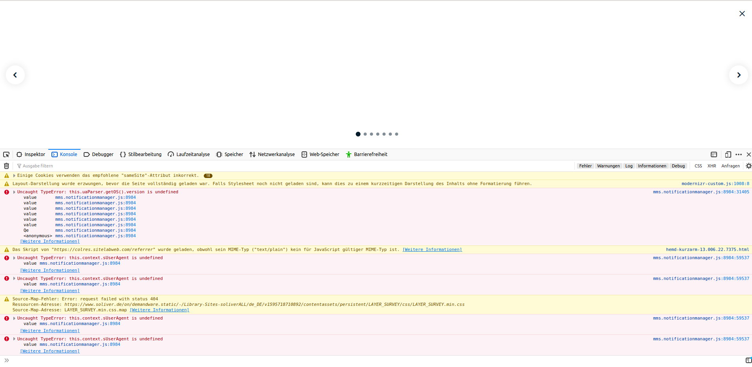This screenshot has height=367, width=752.
Task: Close the developer tools panel
Action: coord(748,154)
